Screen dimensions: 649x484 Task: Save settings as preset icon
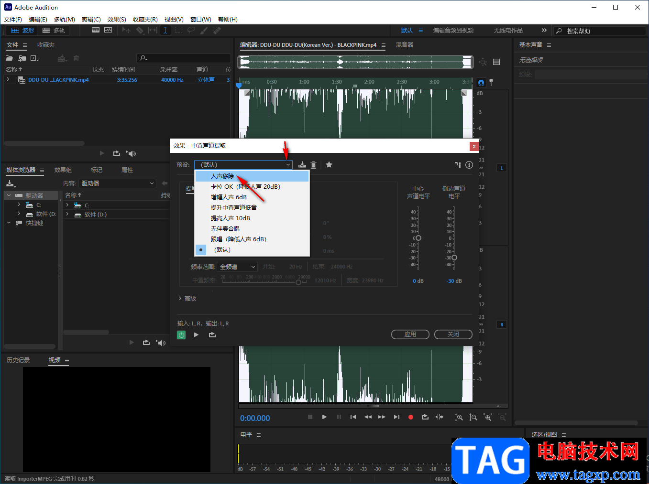[302, 165]
